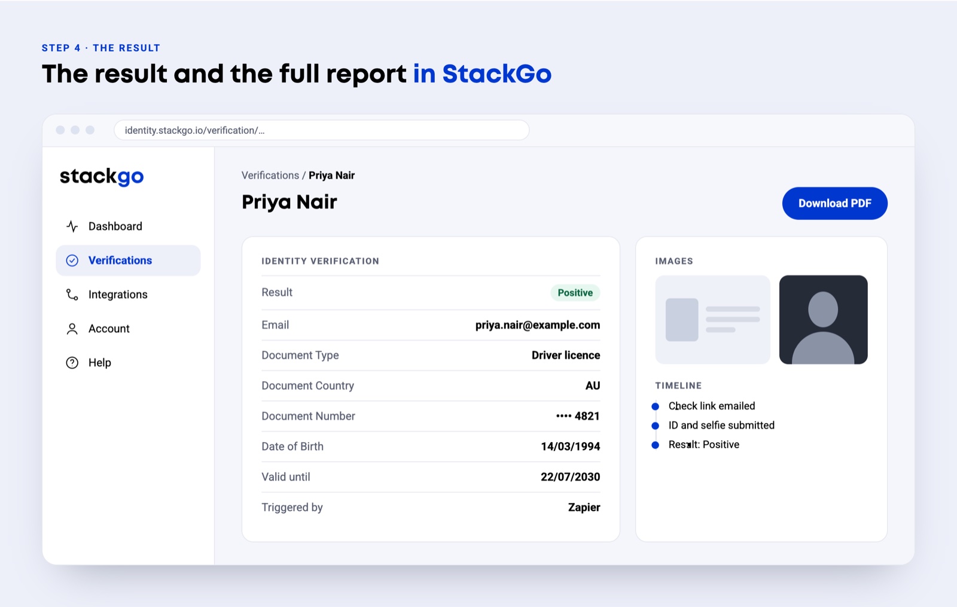Click the green Positive result badge

[575, 293]
